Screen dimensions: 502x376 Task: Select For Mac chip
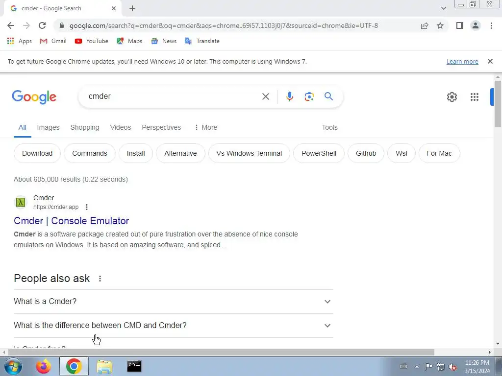pos(439,153)
